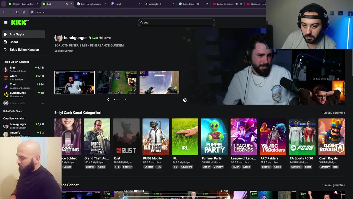Screen dimensions: 353x199
Task: Click the Ara search field
Action: [x=176, y=22]
